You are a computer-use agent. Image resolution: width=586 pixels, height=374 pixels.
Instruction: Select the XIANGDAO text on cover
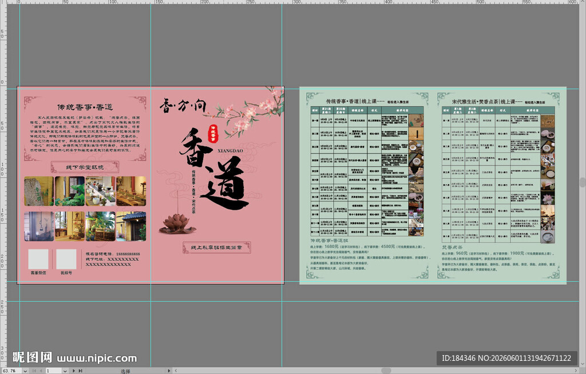(x=230, y=151)
